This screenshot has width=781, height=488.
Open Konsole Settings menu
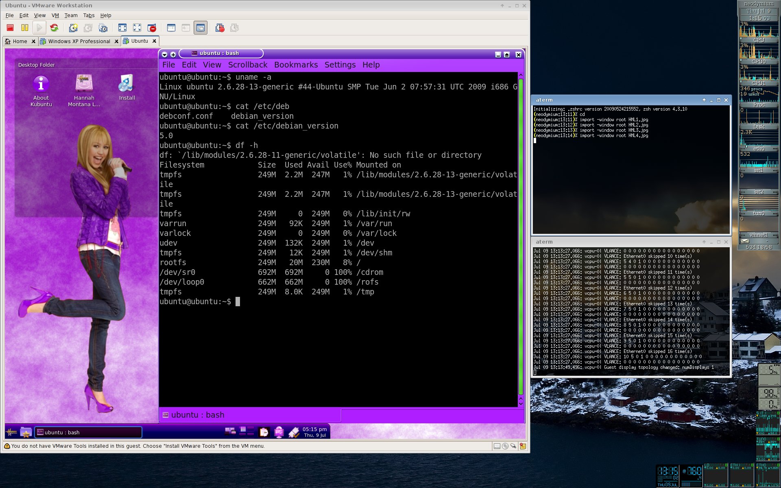pyautogui.click(x=340, y=65)
